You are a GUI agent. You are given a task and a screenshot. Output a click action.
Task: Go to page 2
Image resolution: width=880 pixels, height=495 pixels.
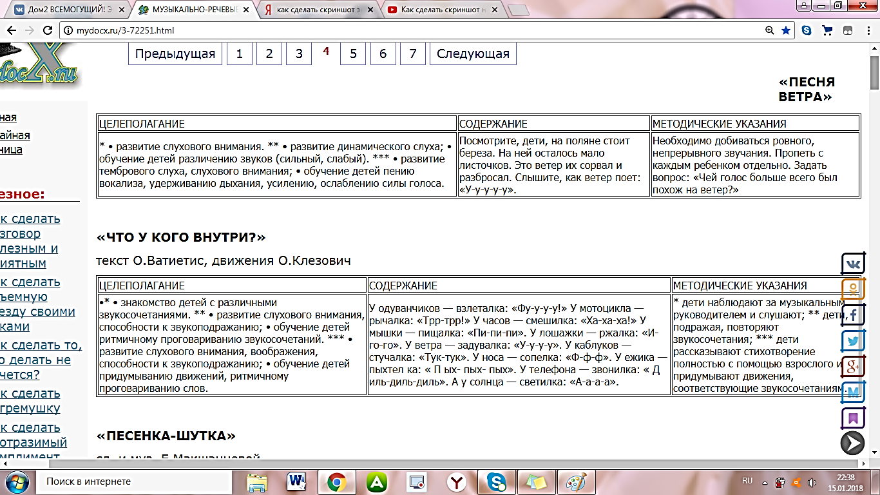point(269,54)
